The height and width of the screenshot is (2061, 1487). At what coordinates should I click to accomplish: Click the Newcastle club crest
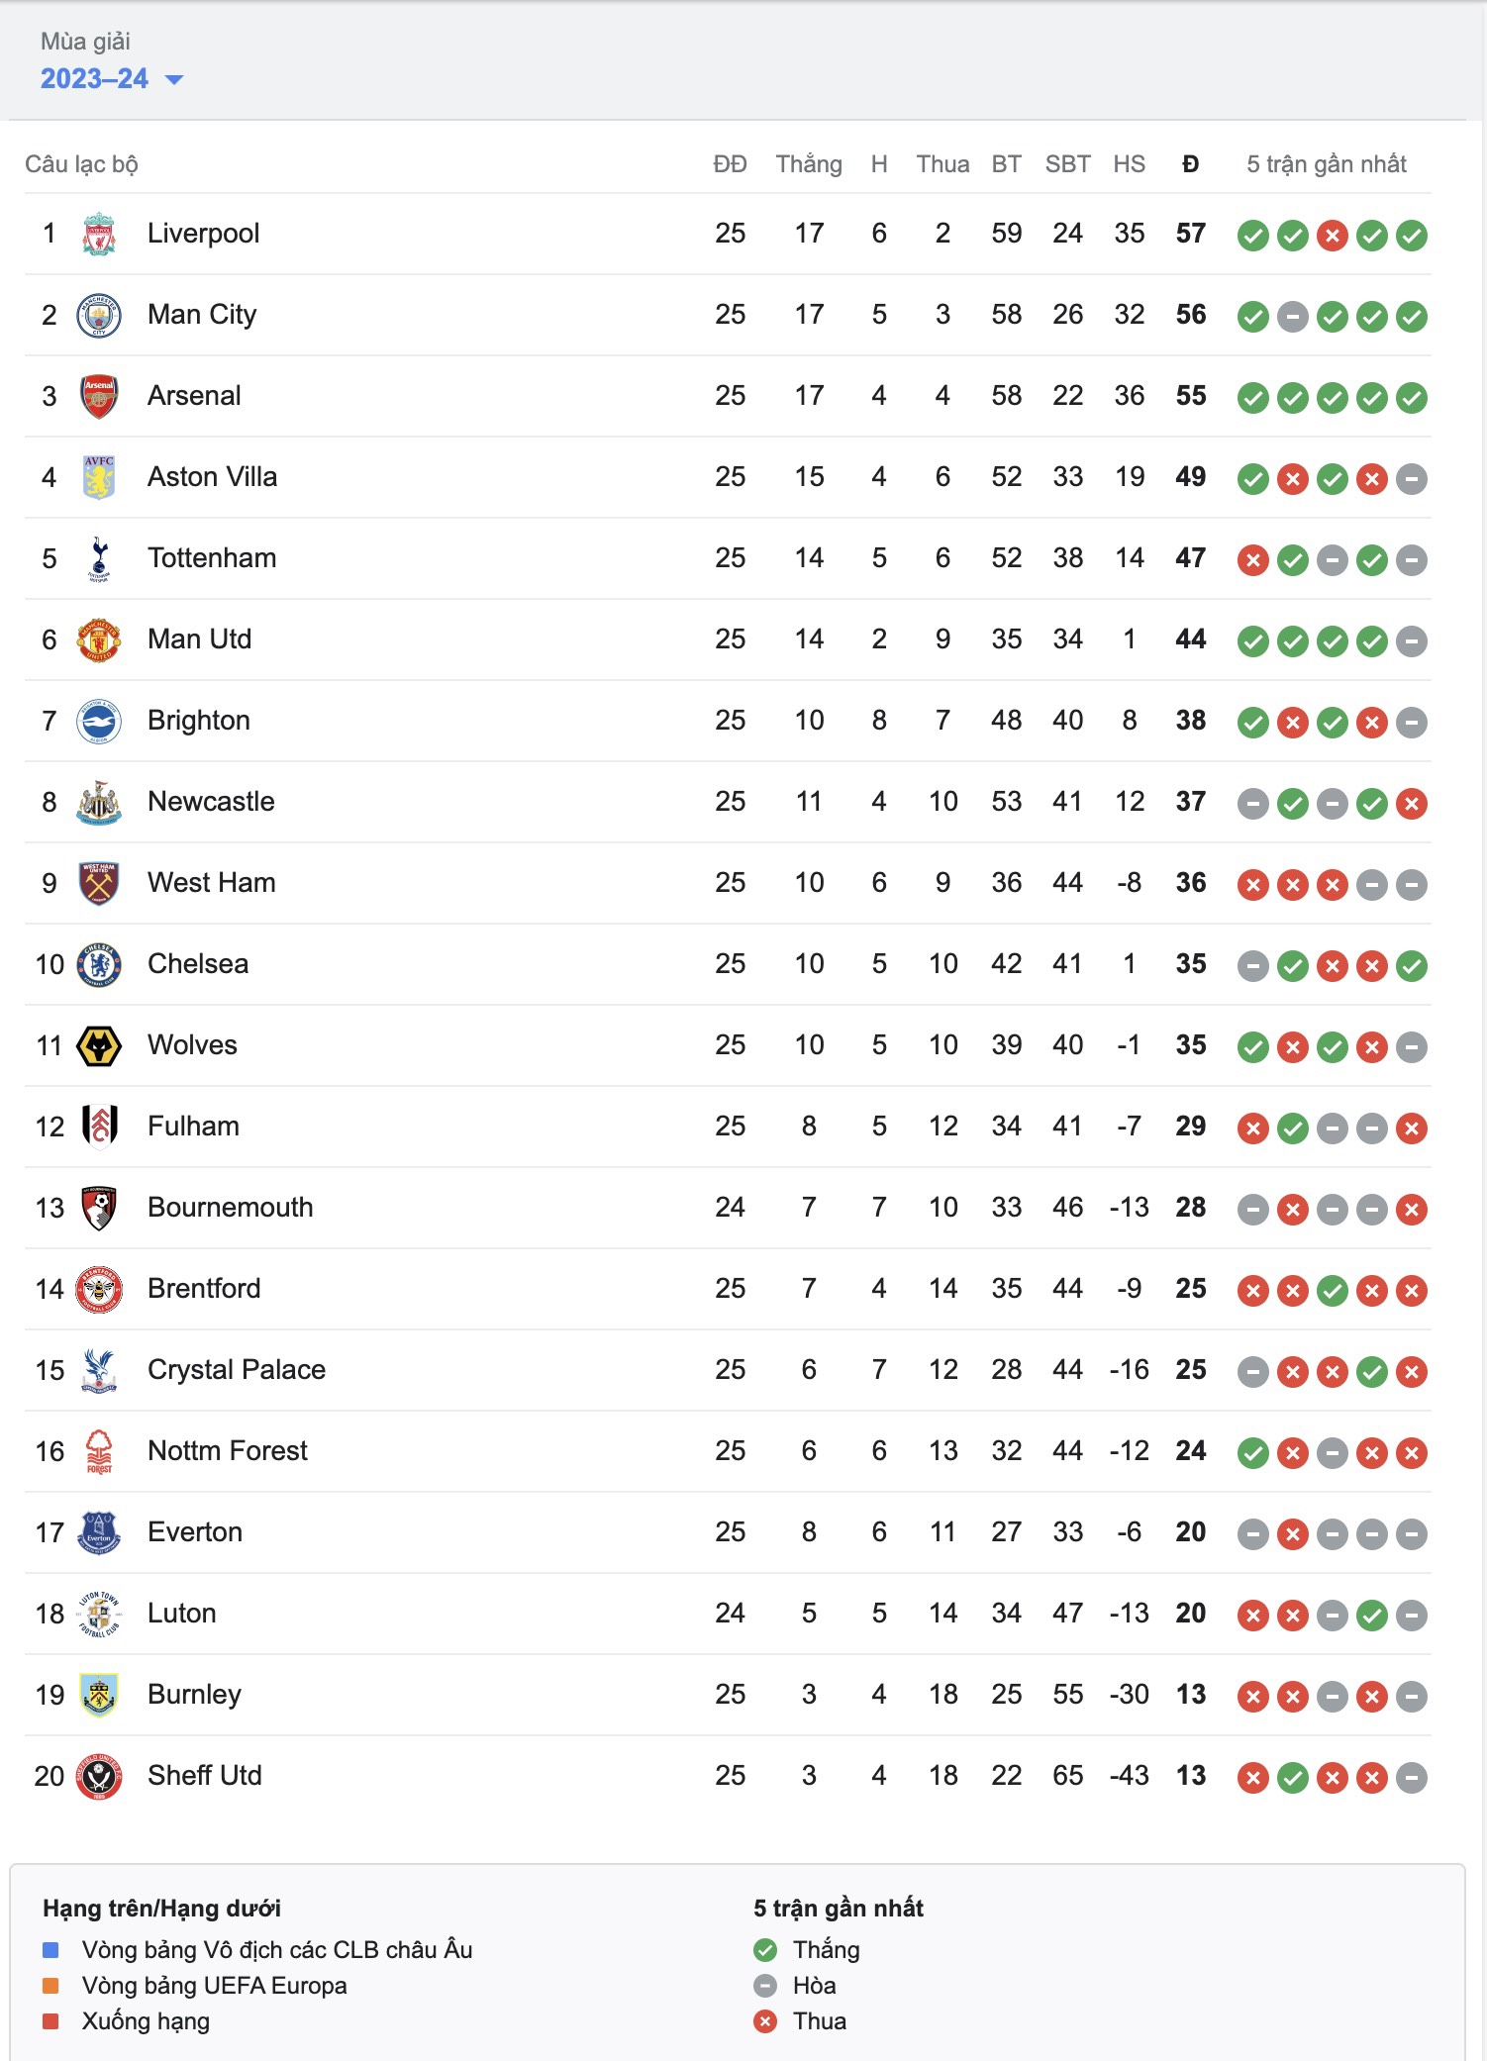[x=99, y=802]
